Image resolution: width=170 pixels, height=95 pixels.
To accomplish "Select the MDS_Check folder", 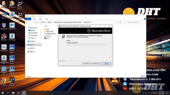I will pos(50,31).
